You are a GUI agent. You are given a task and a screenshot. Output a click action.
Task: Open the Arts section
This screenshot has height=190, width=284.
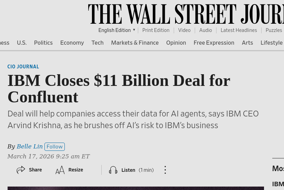[x=247, y=43]
